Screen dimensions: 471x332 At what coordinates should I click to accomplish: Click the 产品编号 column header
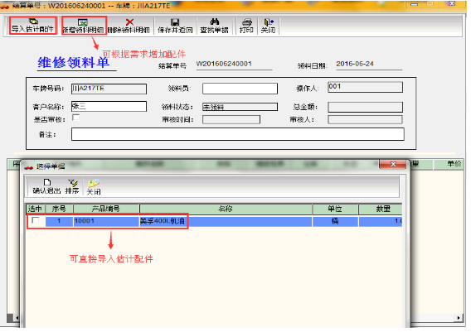point(106,209)
